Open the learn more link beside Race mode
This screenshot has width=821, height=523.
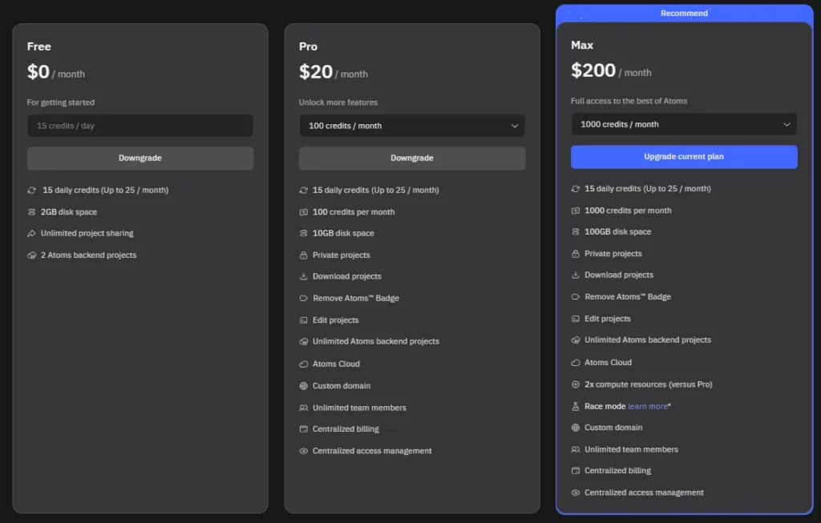tap(648, 406)
